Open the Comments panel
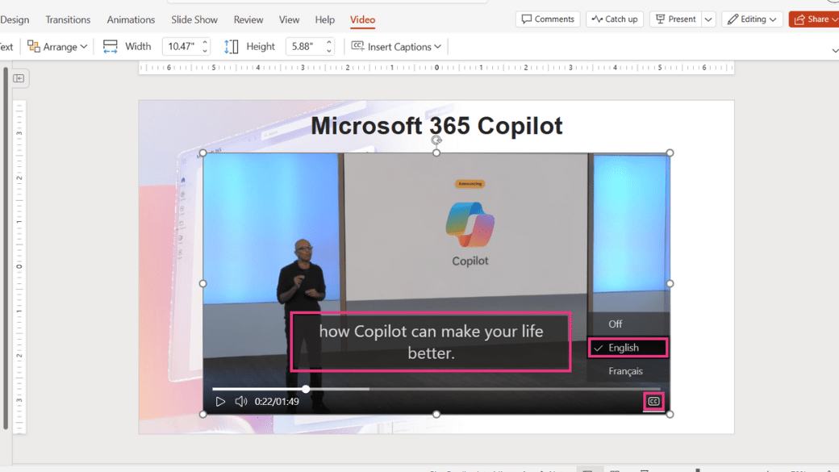This screenshot has width=839, height=472. point(548,19)
